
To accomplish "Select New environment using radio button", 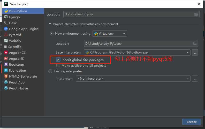I will [x=51, y=34].
